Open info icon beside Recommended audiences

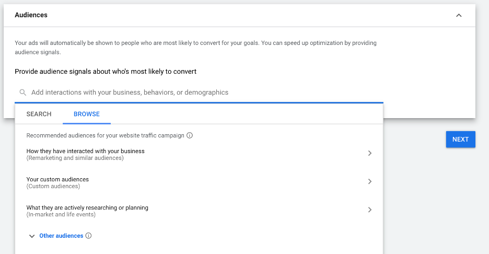(190, 135)
